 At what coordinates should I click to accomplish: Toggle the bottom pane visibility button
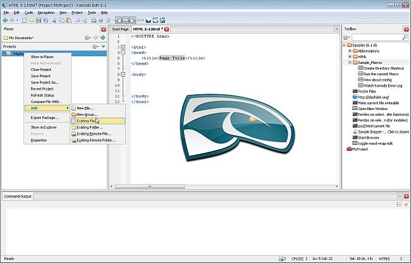(x=126, y=20)
